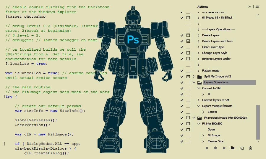Viewport: 266px width, 159px height.
Task: Click the trash delete icon
Action: pos(250,148)
